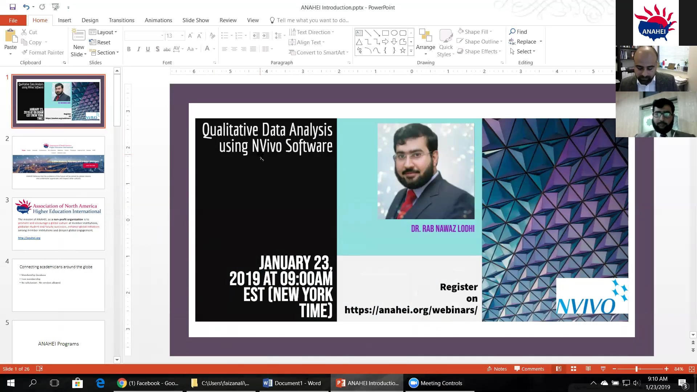Click the zoom slider handle
697x392 pixels.
(636, 369)
